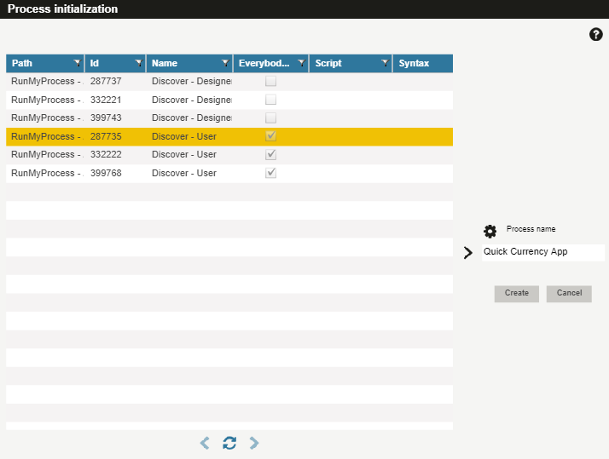The height and width of the screenshot is (459, 609).
Task: Click the filter icon in Name column
Action: [x=225, y=64]
